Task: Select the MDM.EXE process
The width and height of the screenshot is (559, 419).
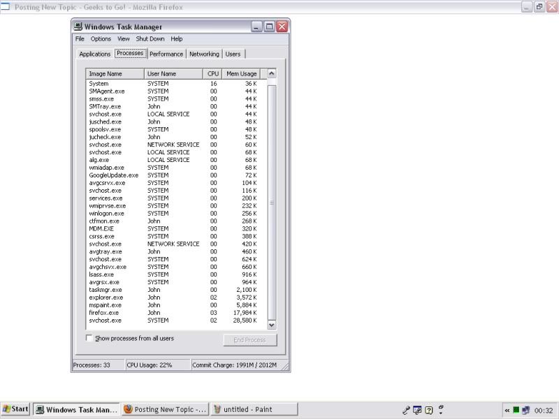Action: (177, 228)
